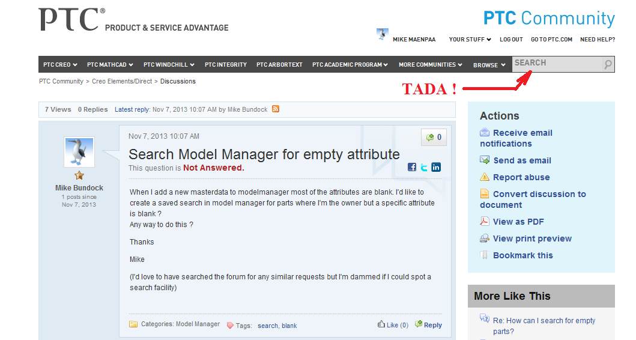
Task: Click the thumbs-up Like icon
Action: click(381, 324)
